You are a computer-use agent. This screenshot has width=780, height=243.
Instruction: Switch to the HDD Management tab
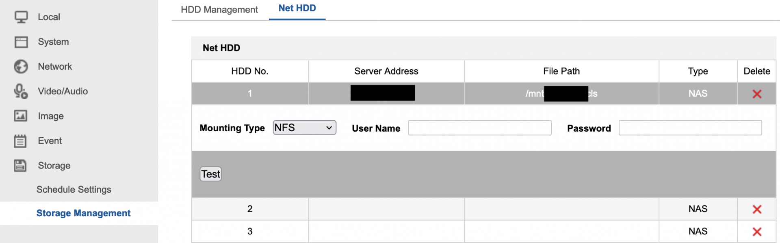[x=219, y=10]
